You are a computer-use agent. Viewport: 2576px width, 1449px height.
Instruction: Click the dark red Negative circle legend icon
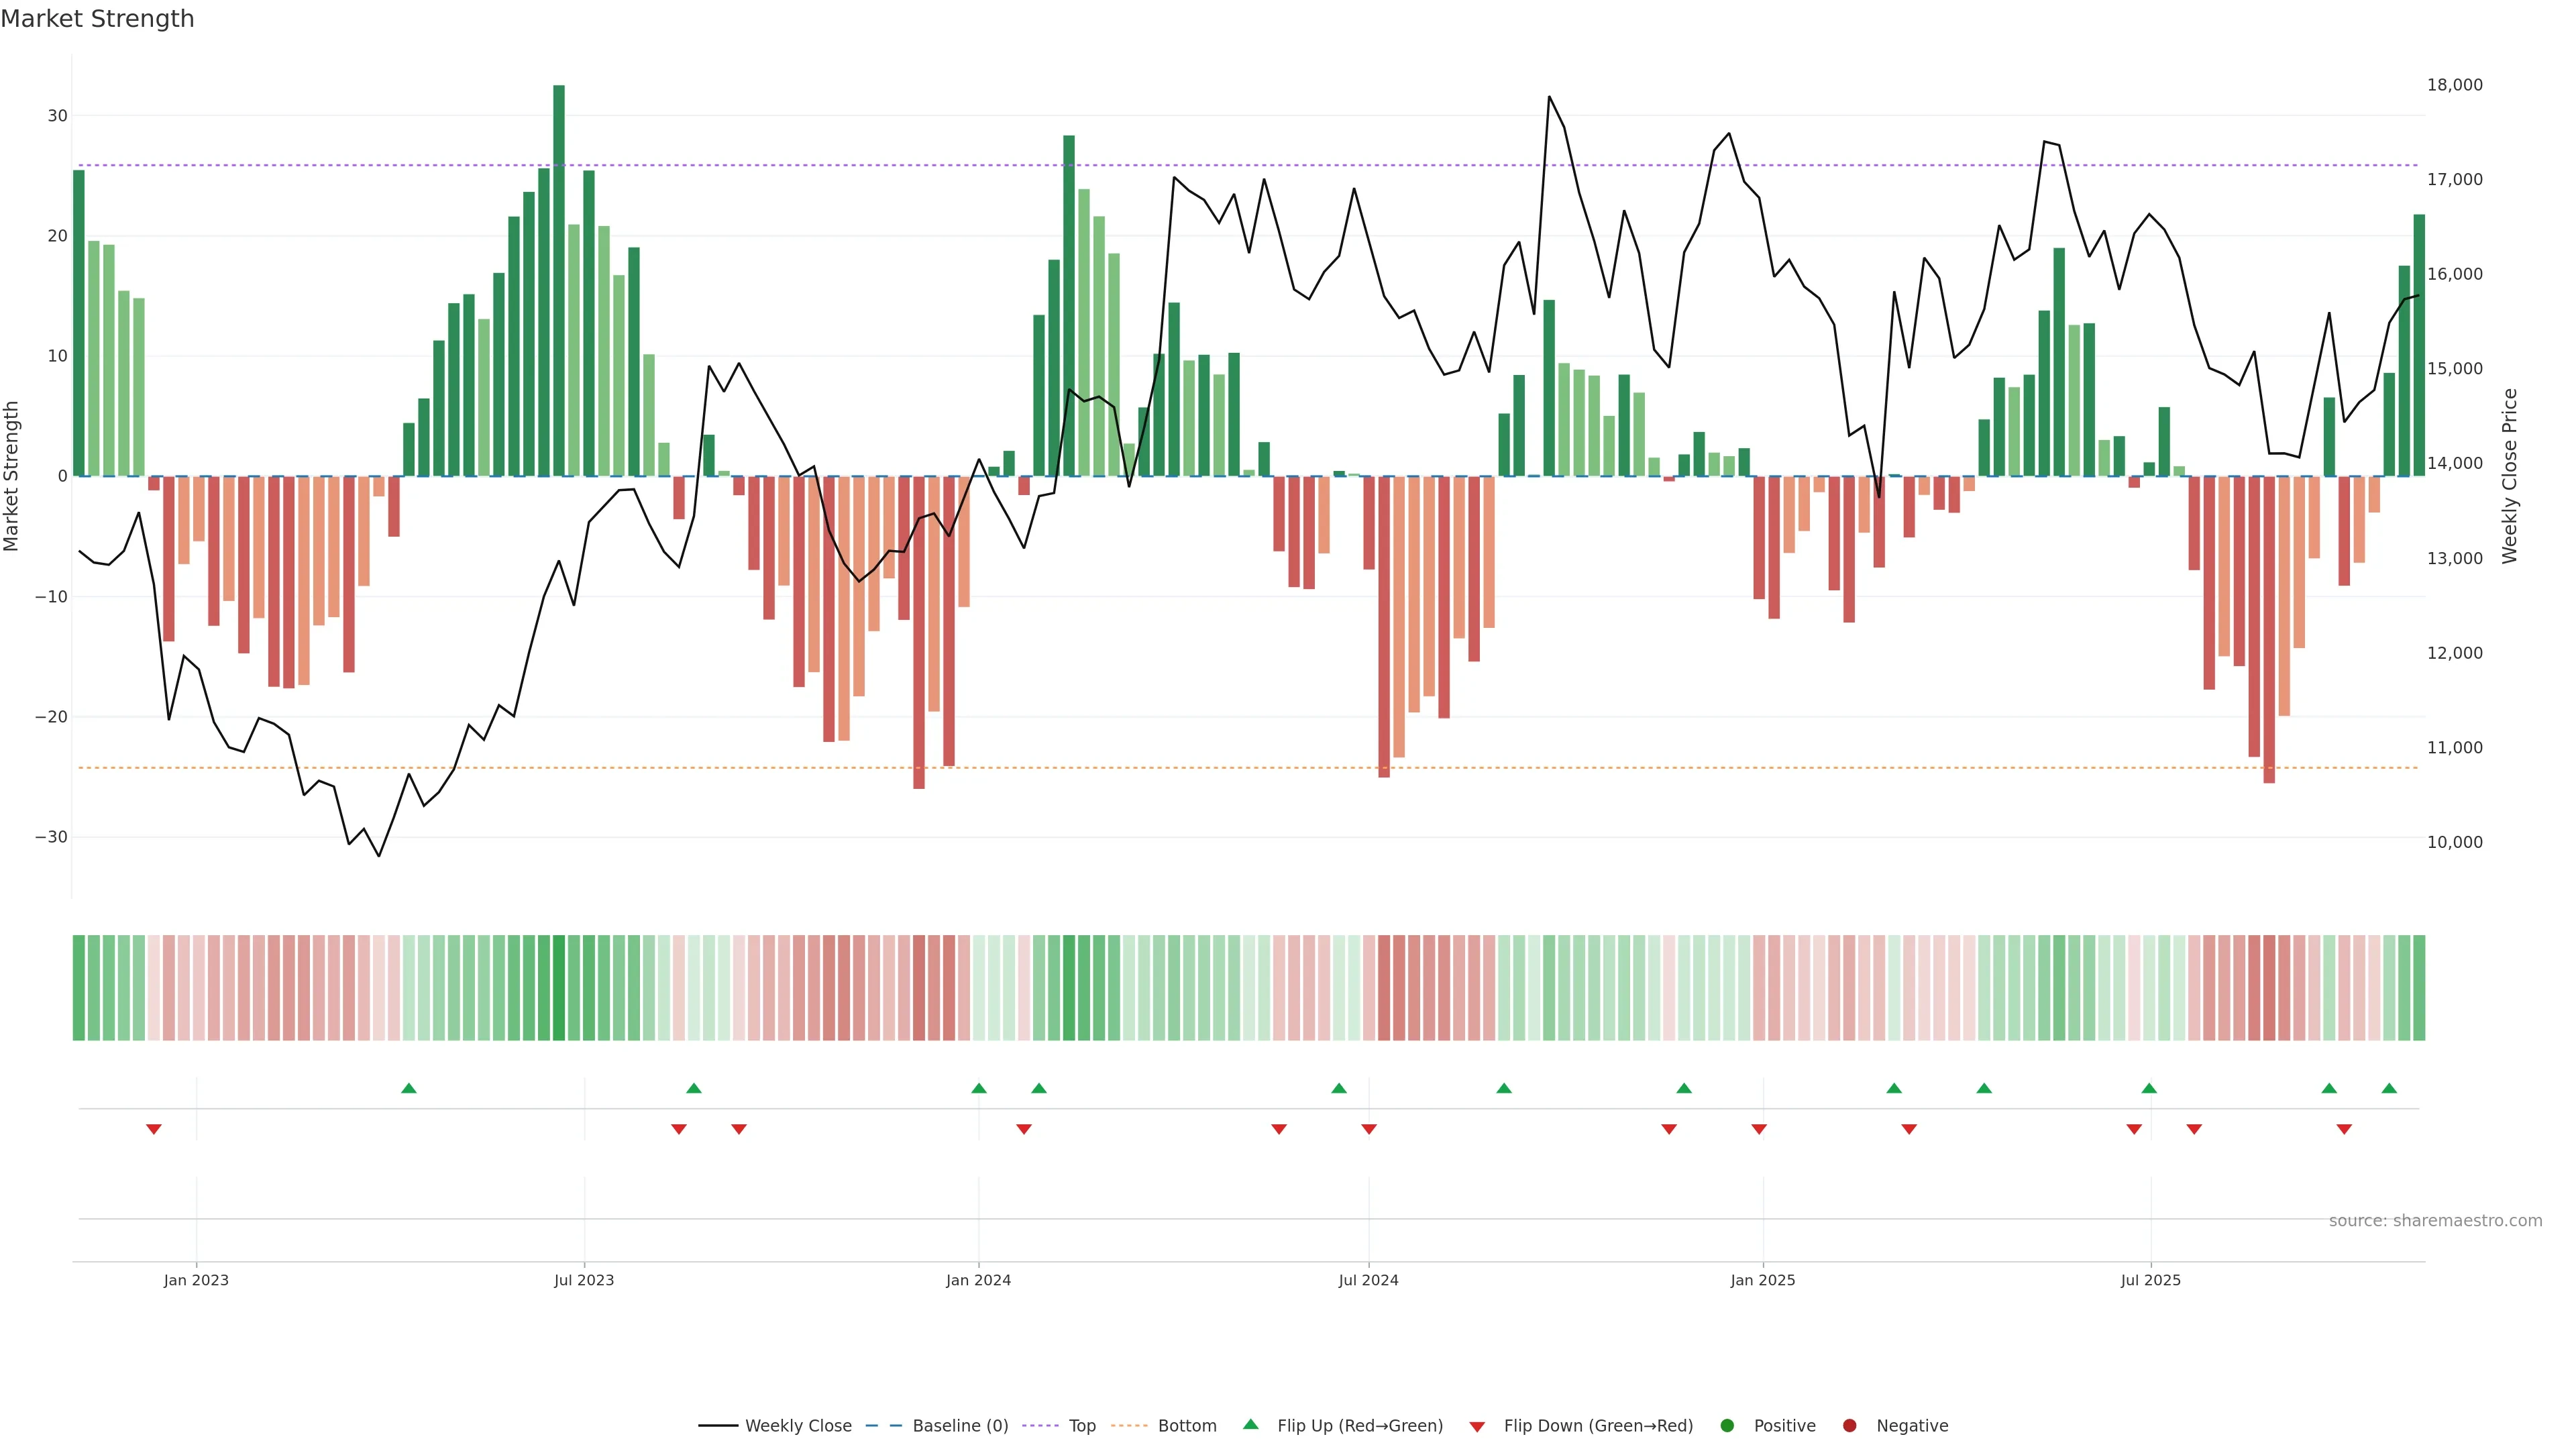pos(1849,1426)
